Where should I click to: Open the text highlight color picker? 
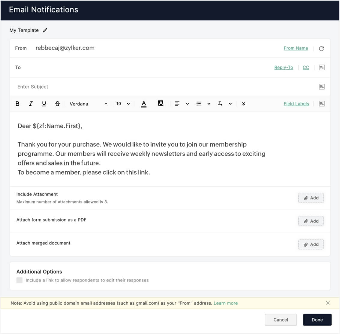(161, 103)
